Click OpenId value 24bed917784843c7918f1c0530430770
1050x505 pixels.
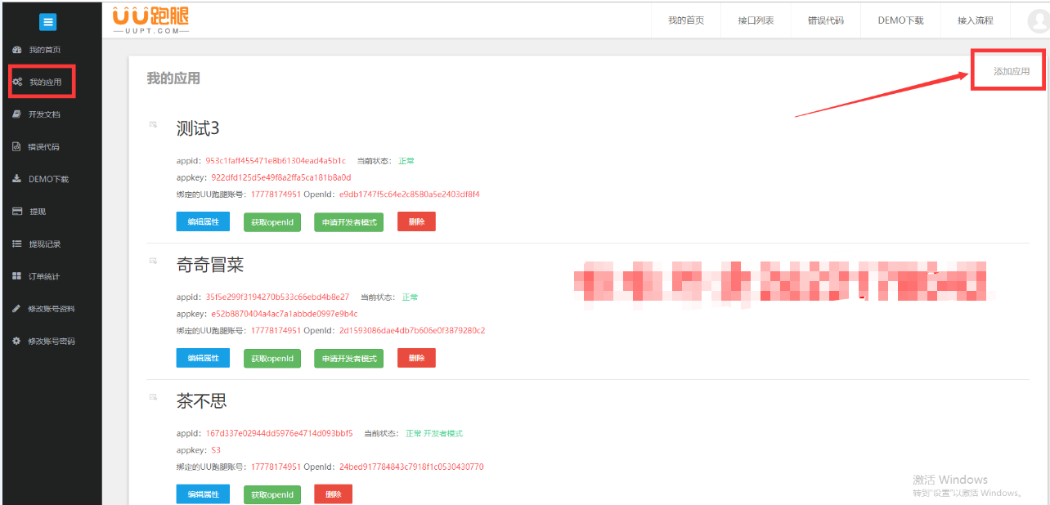coord(411,467)
